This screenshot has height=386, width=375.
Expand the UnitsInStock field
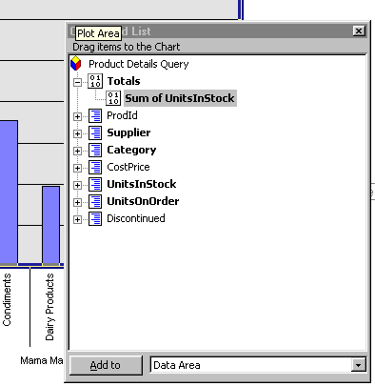pos(77,185)
